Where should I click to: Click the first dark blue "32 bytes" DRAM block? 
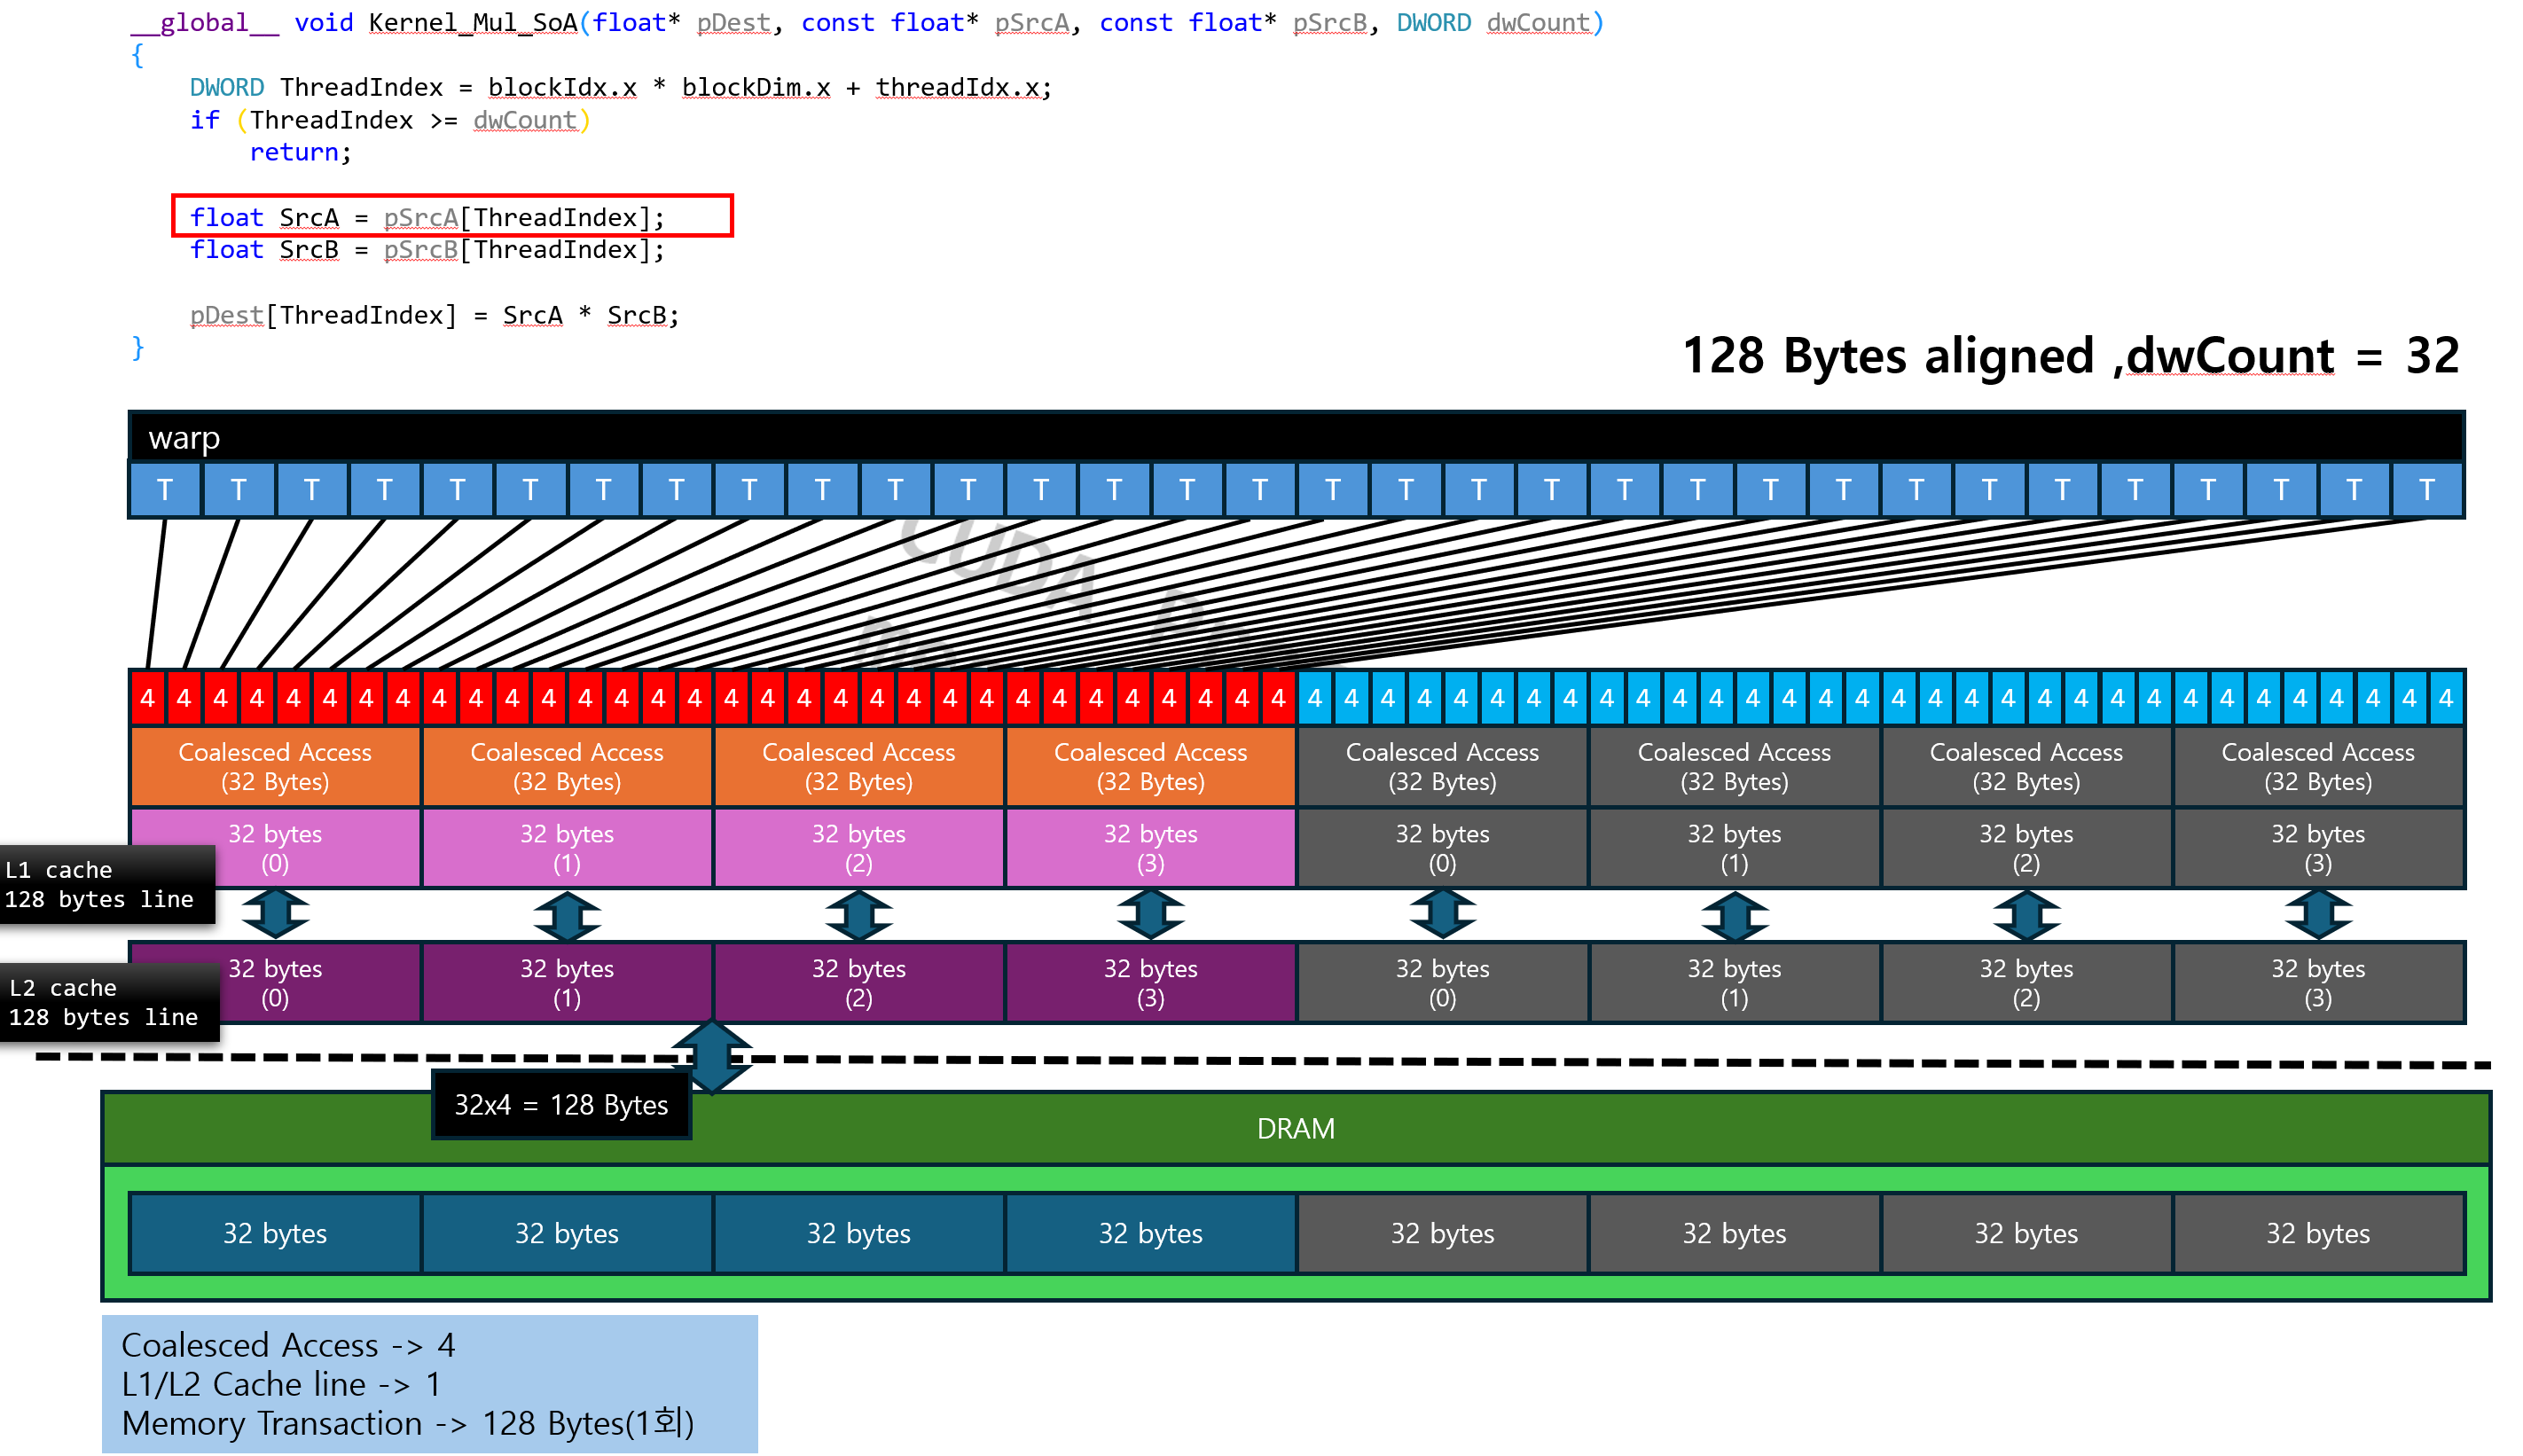(x=275, y=1233)
